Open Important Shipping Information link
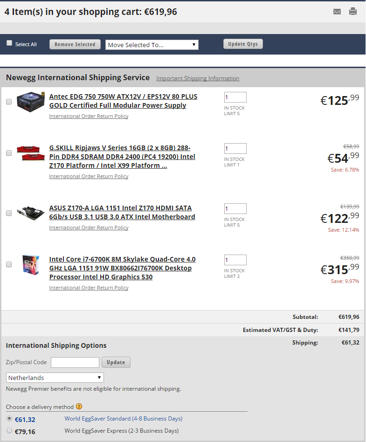 click(198, 78)
